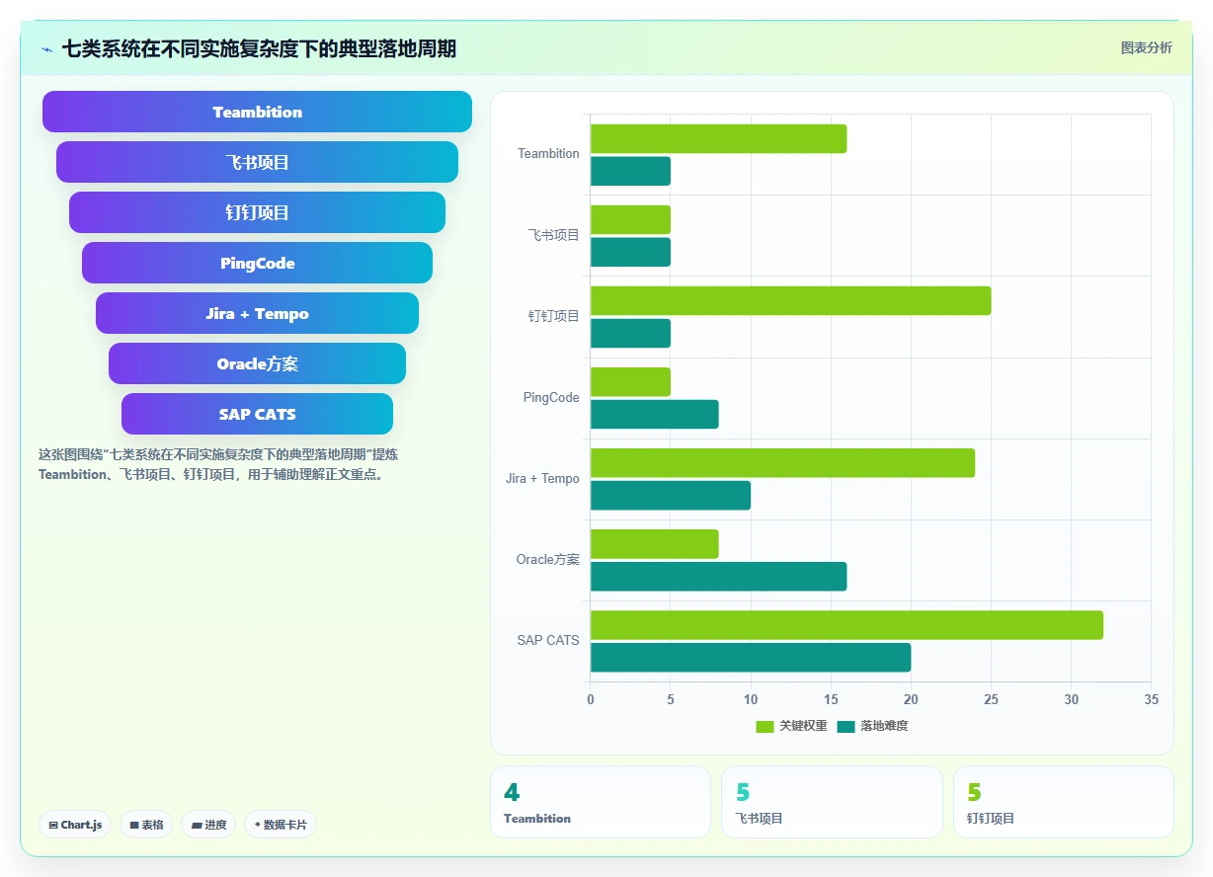Screen dimensions: 1213x877
Task: Click the Oracle方案 落地难度 teal bar
Action: click(718, 577)
